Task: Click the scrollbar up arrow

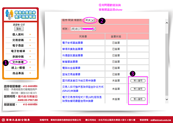Action: 167,23
